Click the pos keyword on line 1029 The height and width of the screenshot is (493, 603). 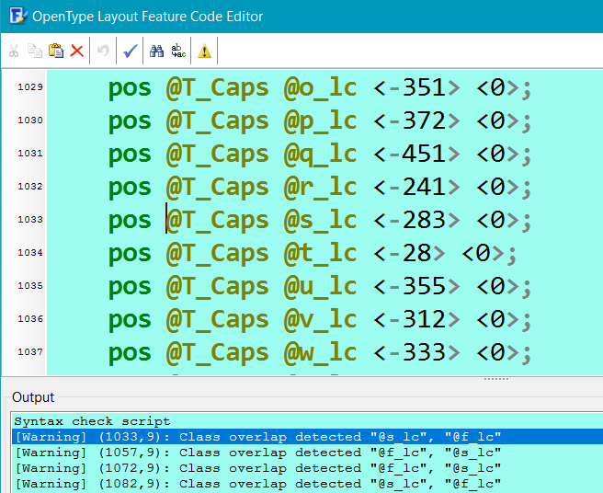(x=130, y=89)
